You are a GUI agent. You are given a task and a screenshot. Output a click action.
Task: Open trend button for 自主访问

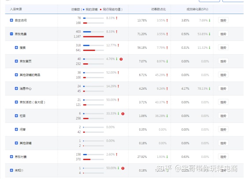[223, 20]
